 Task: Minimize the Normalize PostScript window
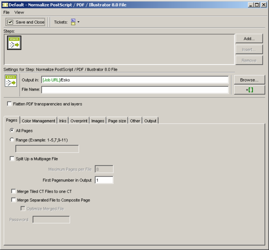[251, 5]
